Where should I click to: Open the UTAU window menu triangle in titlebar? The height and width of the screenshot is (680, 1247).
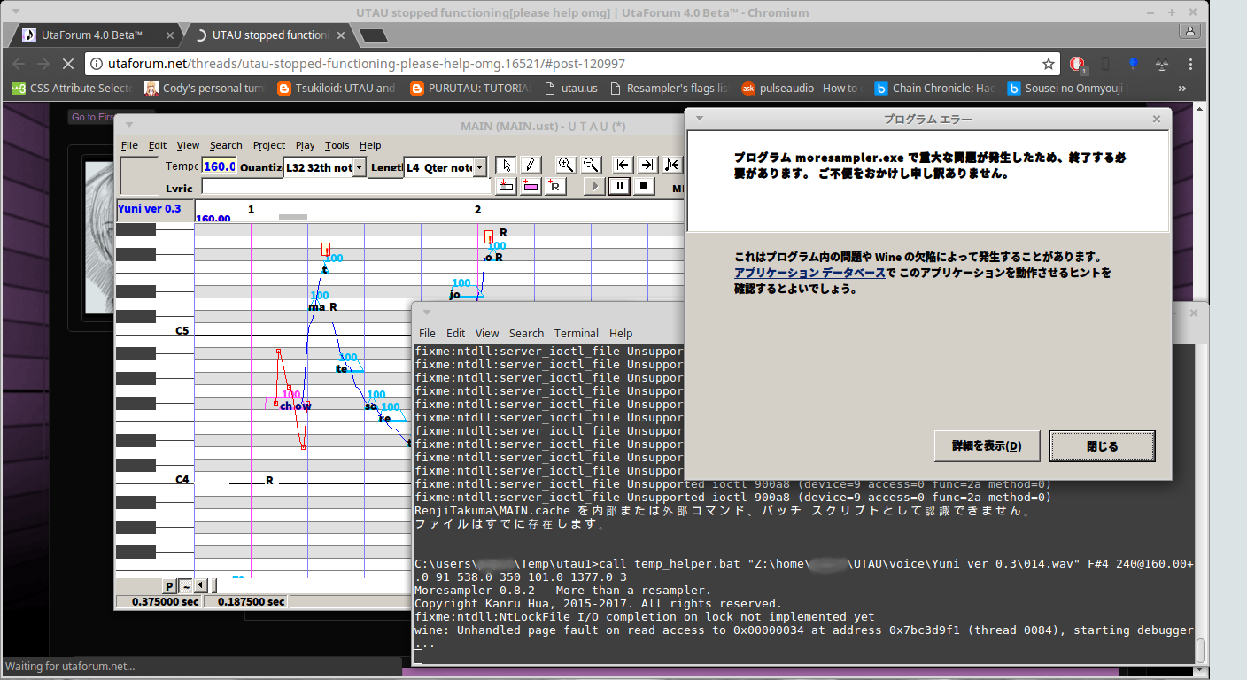click(128, 126)
